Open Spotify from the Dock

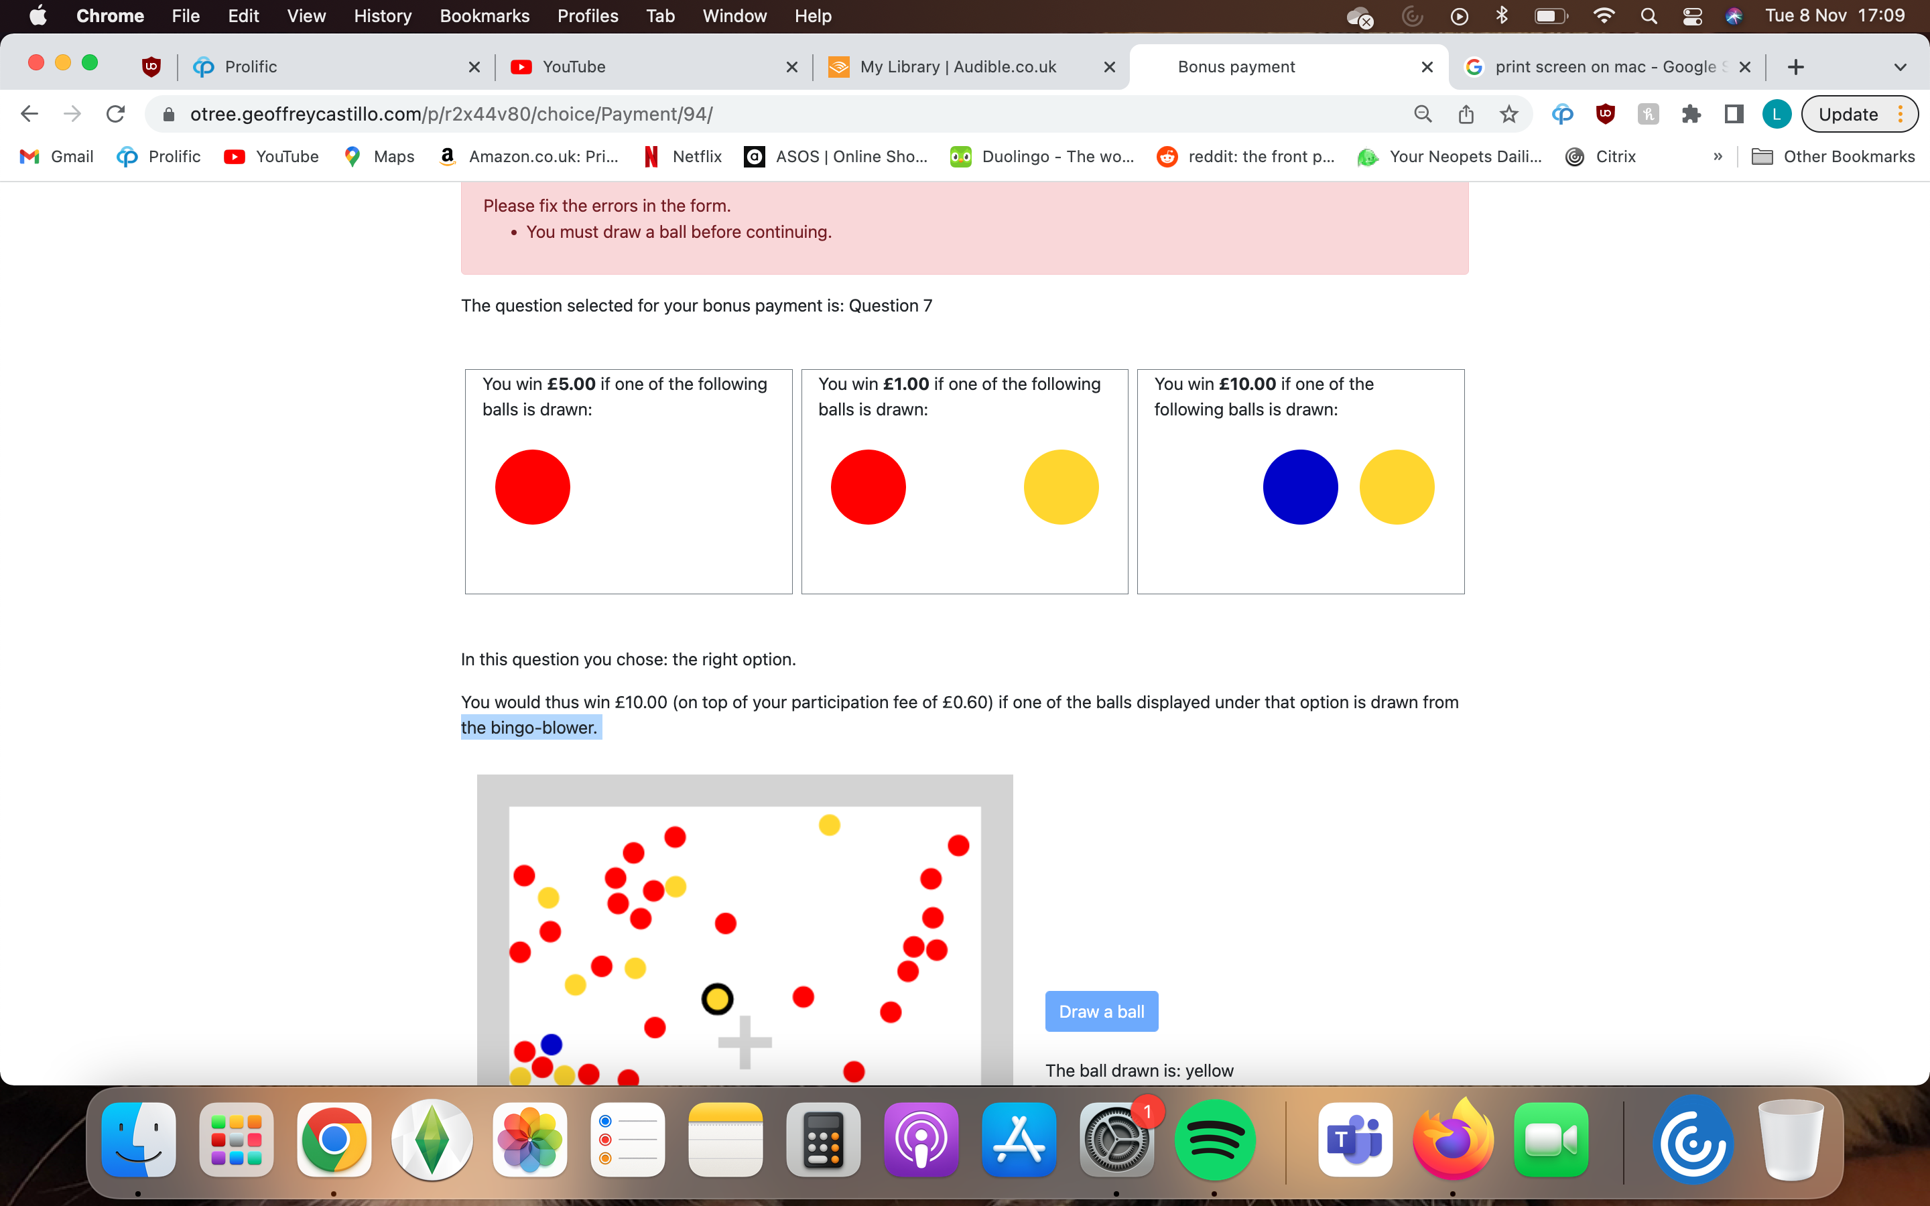coord(1214,1140)
